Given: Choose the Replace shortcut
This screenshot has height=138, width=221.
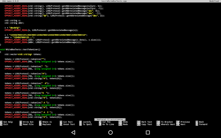Looking at the screenshot, I should click(x=45, y=124).
